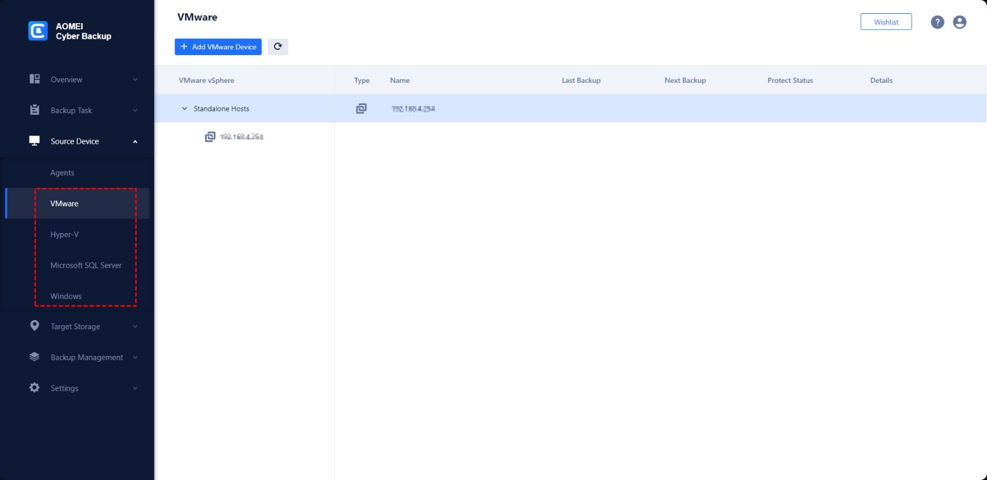
Task: Click the Wishlist button
Action: pyautogui.click(x=886, y=22)
